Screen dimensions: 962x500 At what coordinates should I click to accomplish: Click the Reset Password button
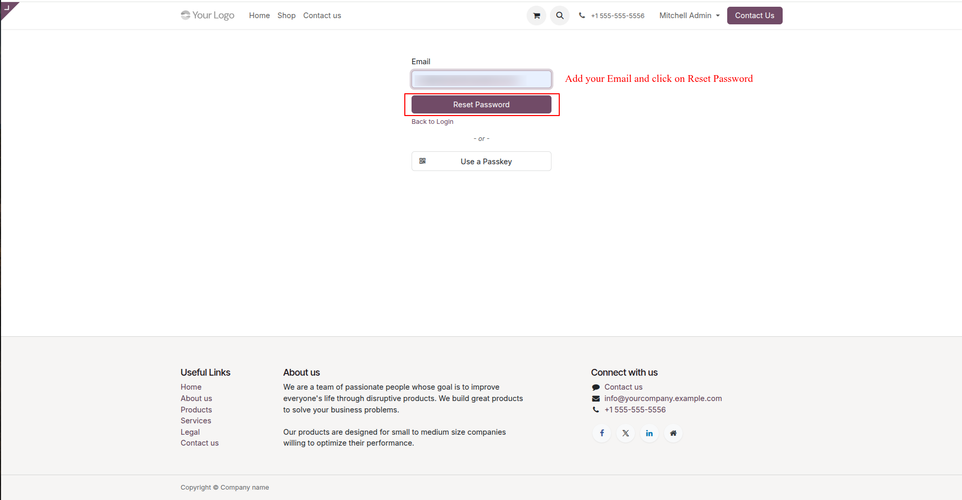click(x=482, y=104)
